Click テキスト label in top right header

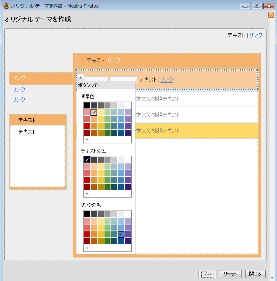(x=236, y=35)
